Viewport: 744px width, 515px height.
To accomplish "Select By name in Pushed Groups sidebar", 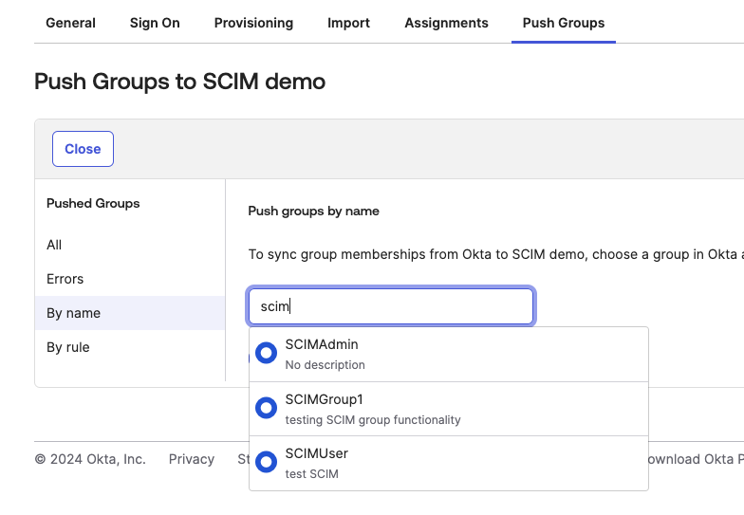I will coord(73,313).
